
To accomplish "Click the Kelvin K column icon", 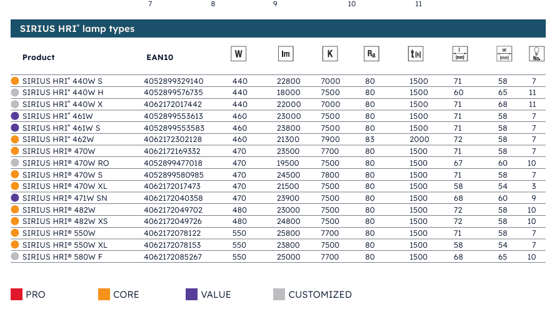I will point(330,54).
